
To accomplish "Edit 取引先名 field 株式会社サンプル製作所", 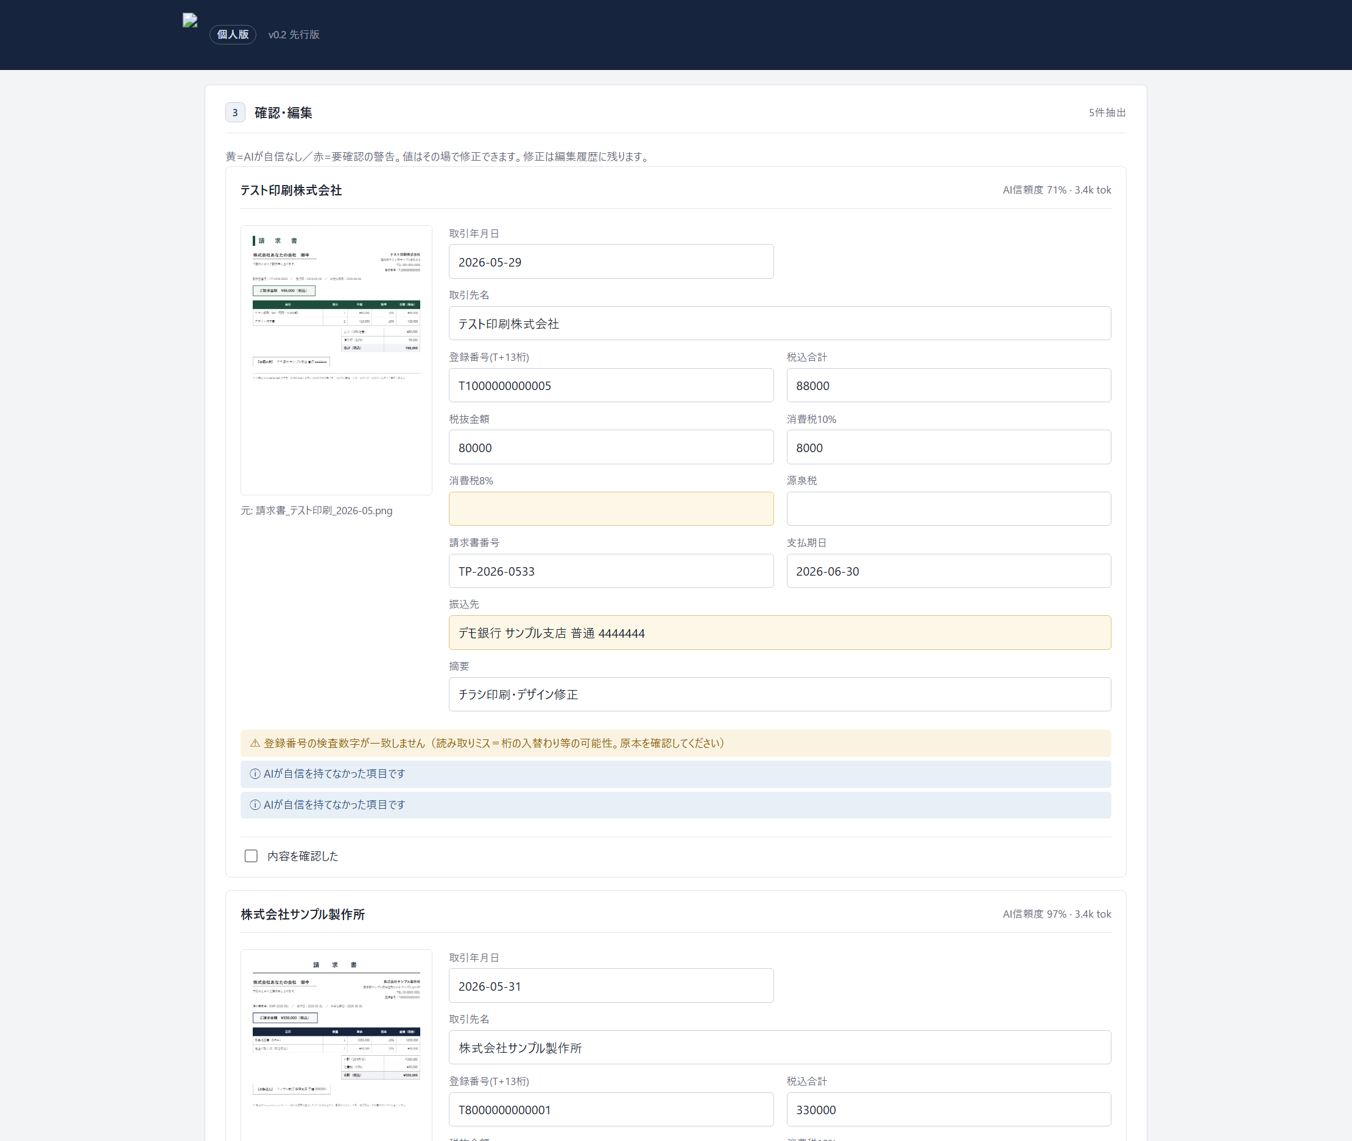I will click(780, 1047).
